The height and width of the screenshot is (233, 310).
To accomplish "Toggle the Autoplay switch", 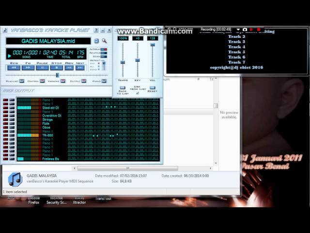I will pos(104,50).
